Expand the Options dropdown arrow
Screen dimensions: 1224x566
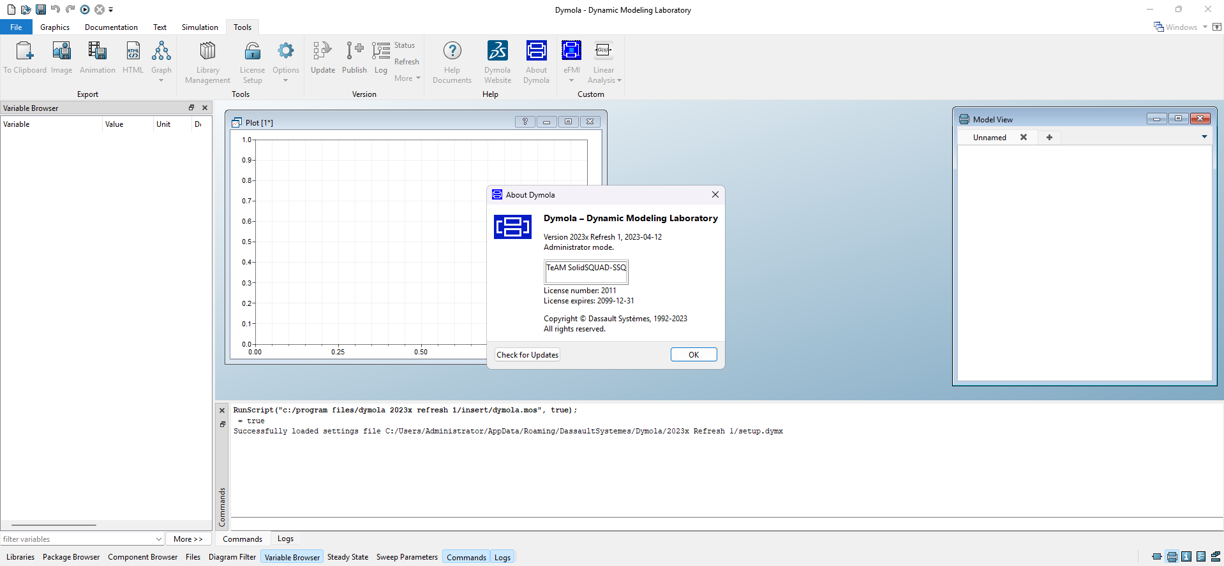pyautogui.click(x=285, y=80)
